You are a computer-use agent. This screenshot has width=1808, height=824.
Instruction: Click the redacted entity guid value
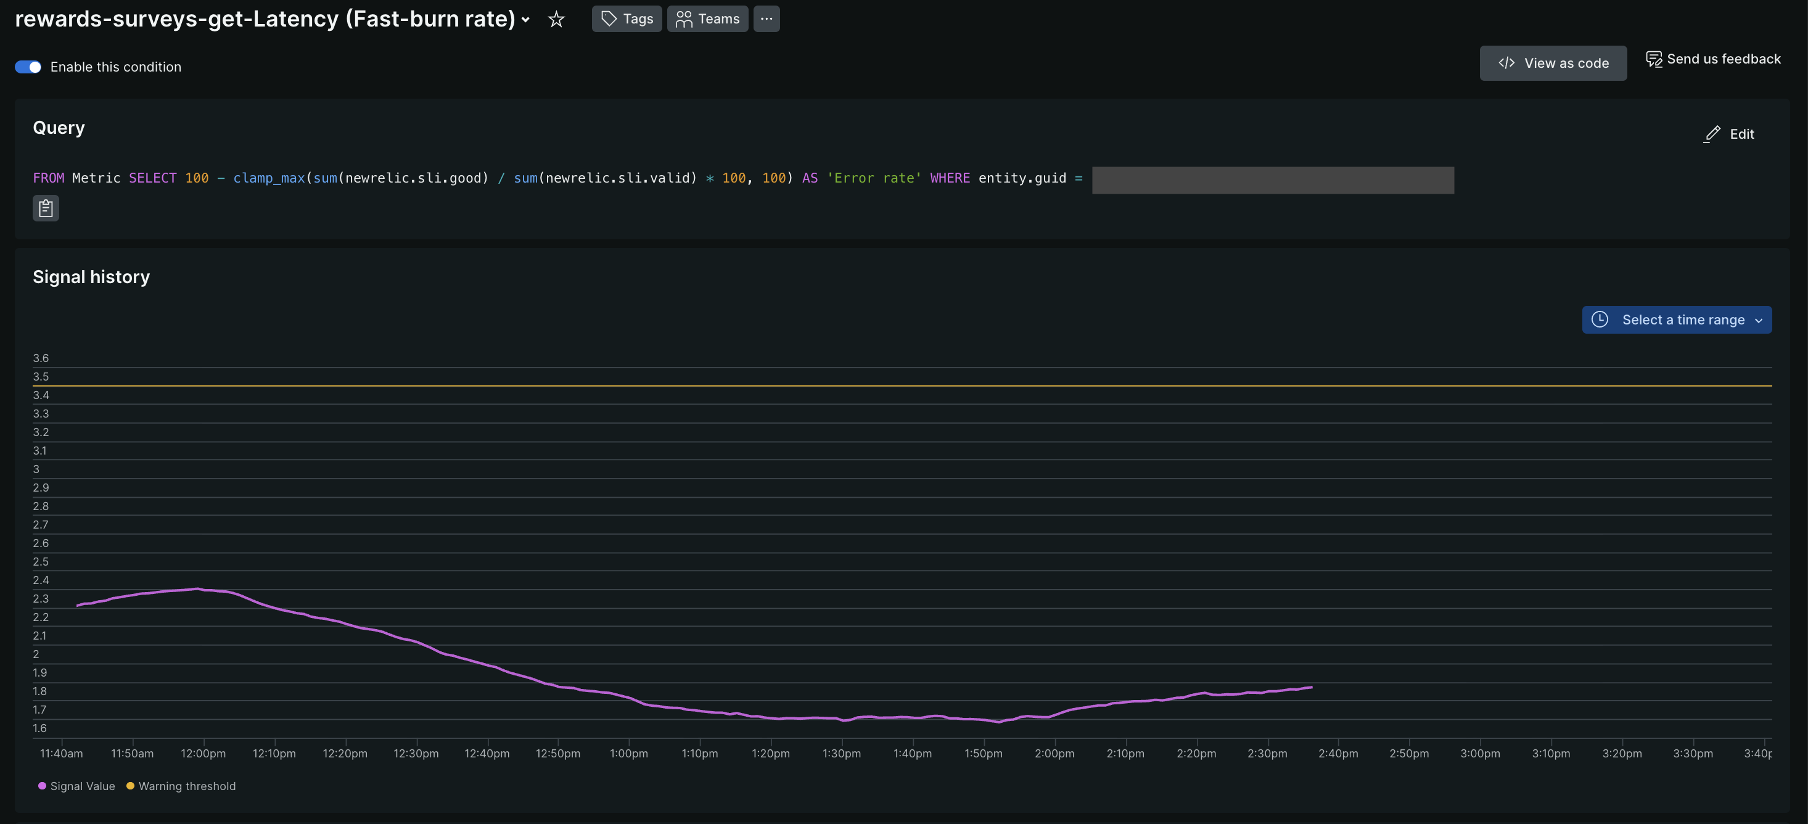(1273, 180)
